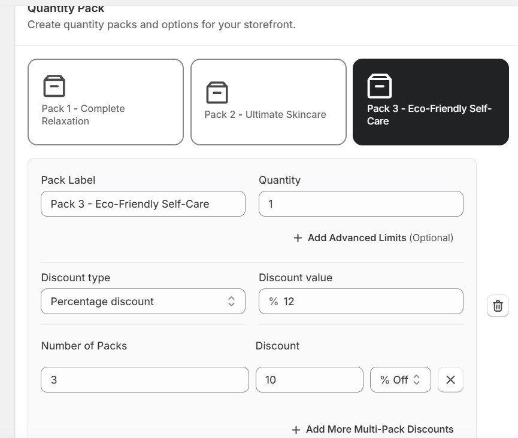
Task: Click Add More Multi-Pack Discounts
Action: (380, 430)
